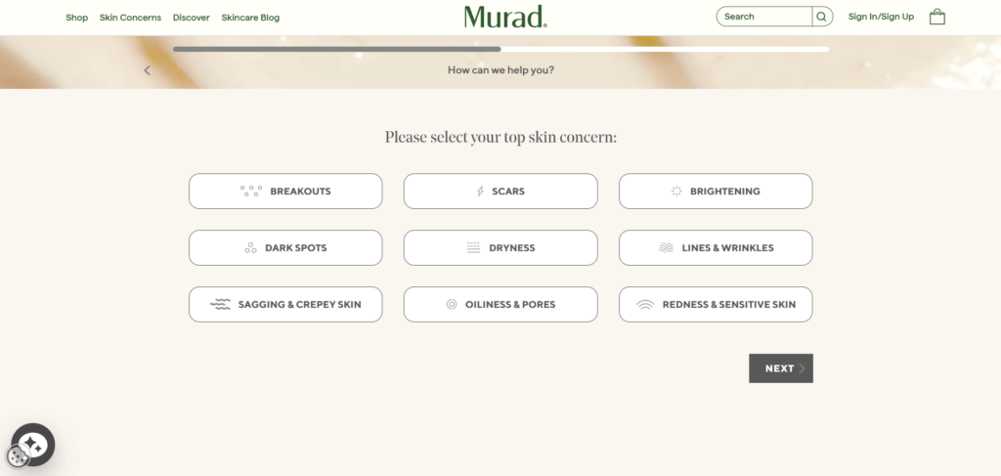Click the search magnifier icon
Image resolution: width=1001 pixels, height=476 pixels.
(x=821, y=17)
